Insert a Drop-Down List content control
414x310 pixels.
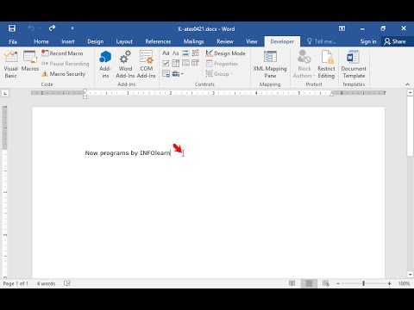[185, 63]
